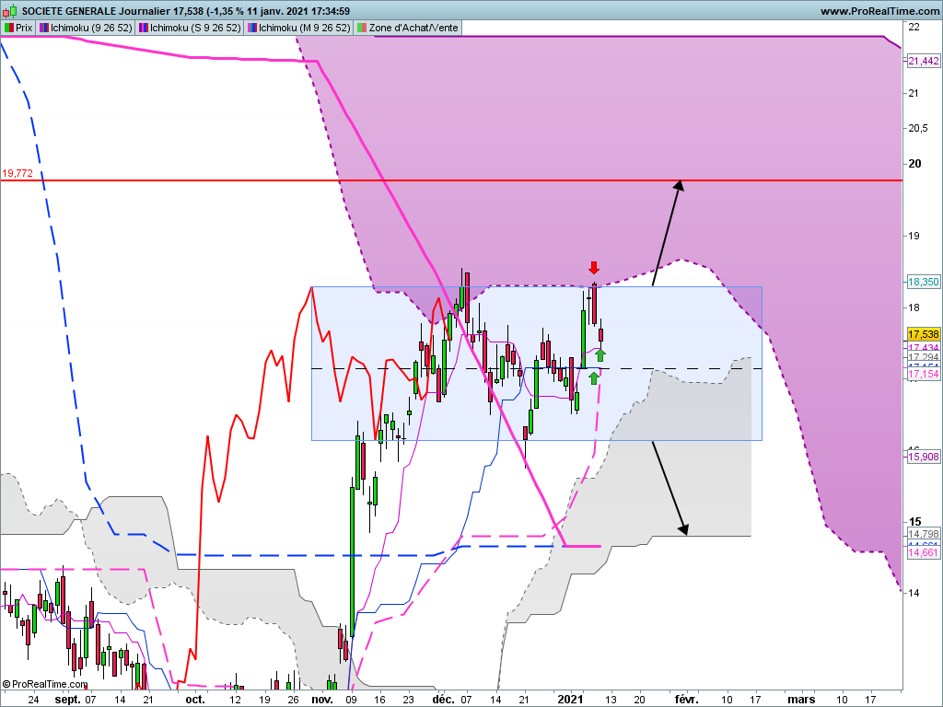Click the bold price scale value 20
Image resolution: width=943 pixels, height=707 pixels.
click(914, 164)
